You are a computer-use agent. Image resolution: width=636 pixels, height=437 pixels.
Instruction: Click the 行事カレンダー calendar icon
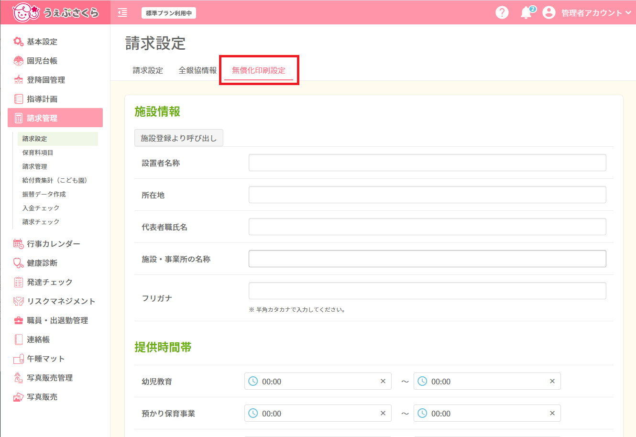pos(18,244)
